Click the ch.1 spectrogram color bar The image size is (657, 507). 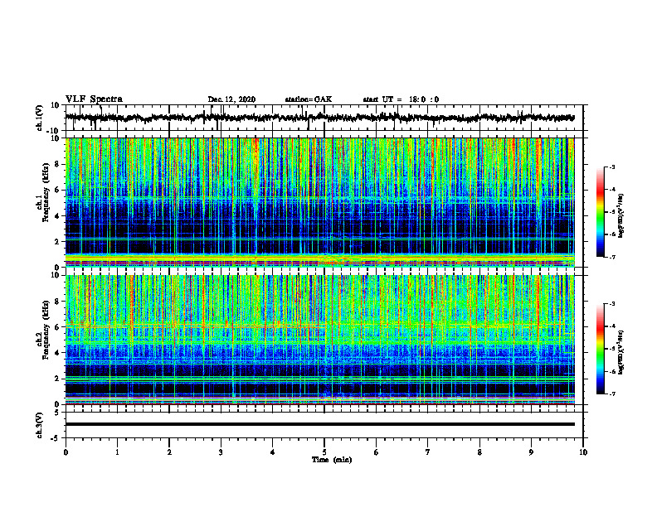tap(600, 212)
